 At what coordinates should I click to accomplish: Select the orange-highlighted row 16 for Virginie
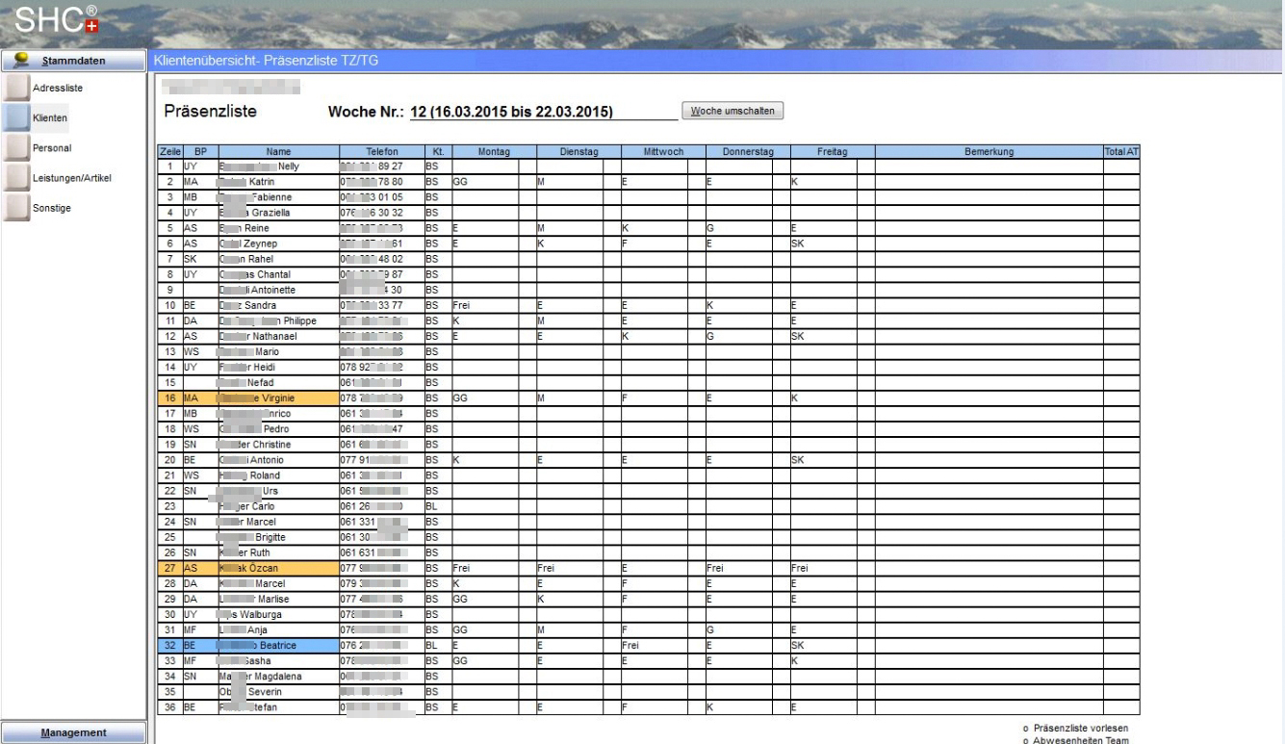(x=279, y=398)
